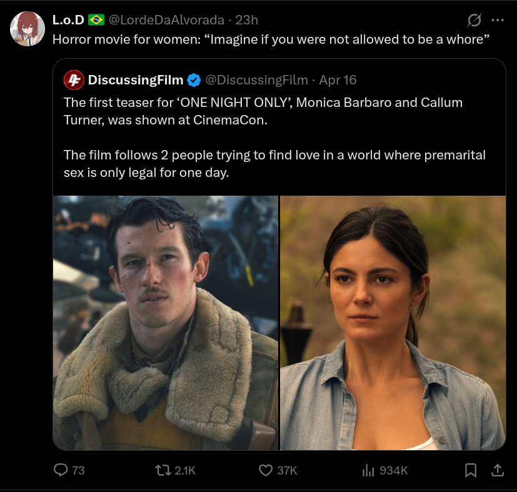Click the @LordeDaAlvorada handle
517x492 pixels.
167,20
